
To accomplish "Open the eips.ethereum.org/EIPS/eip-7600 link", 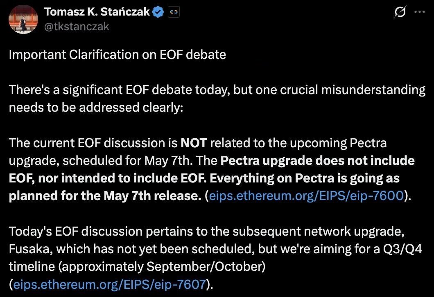I will (x=307, y=196).
